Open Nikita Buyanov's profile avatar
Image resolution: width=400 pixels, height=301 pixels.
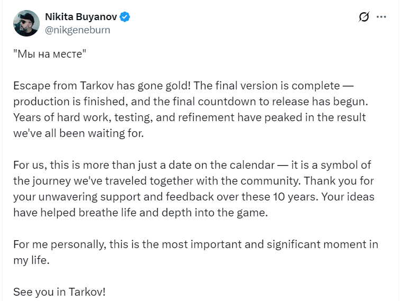click(x=26, y=23)
